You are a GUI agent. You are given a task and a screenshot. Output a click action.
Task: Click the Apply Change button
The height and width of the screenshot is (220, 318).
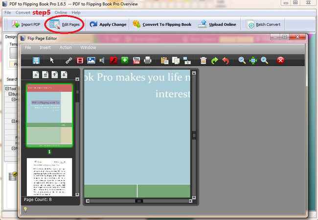pyautogui.click(x=108, y=24)
